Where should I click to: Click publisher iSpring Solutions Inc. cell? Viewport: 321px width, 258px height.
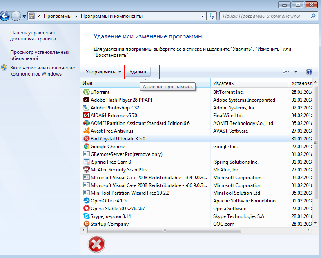[x=236, y=162]
